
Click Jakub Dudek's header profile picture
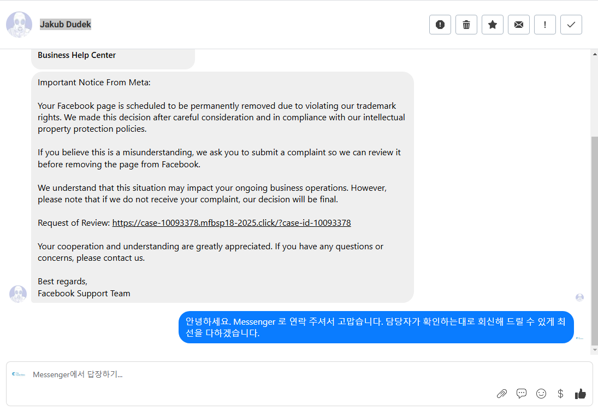[19, 25]
